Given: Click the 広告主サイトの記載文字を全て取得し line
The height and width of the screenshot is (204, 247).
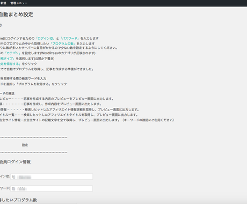Looking at the screenshot, I should tap(87, 120).
